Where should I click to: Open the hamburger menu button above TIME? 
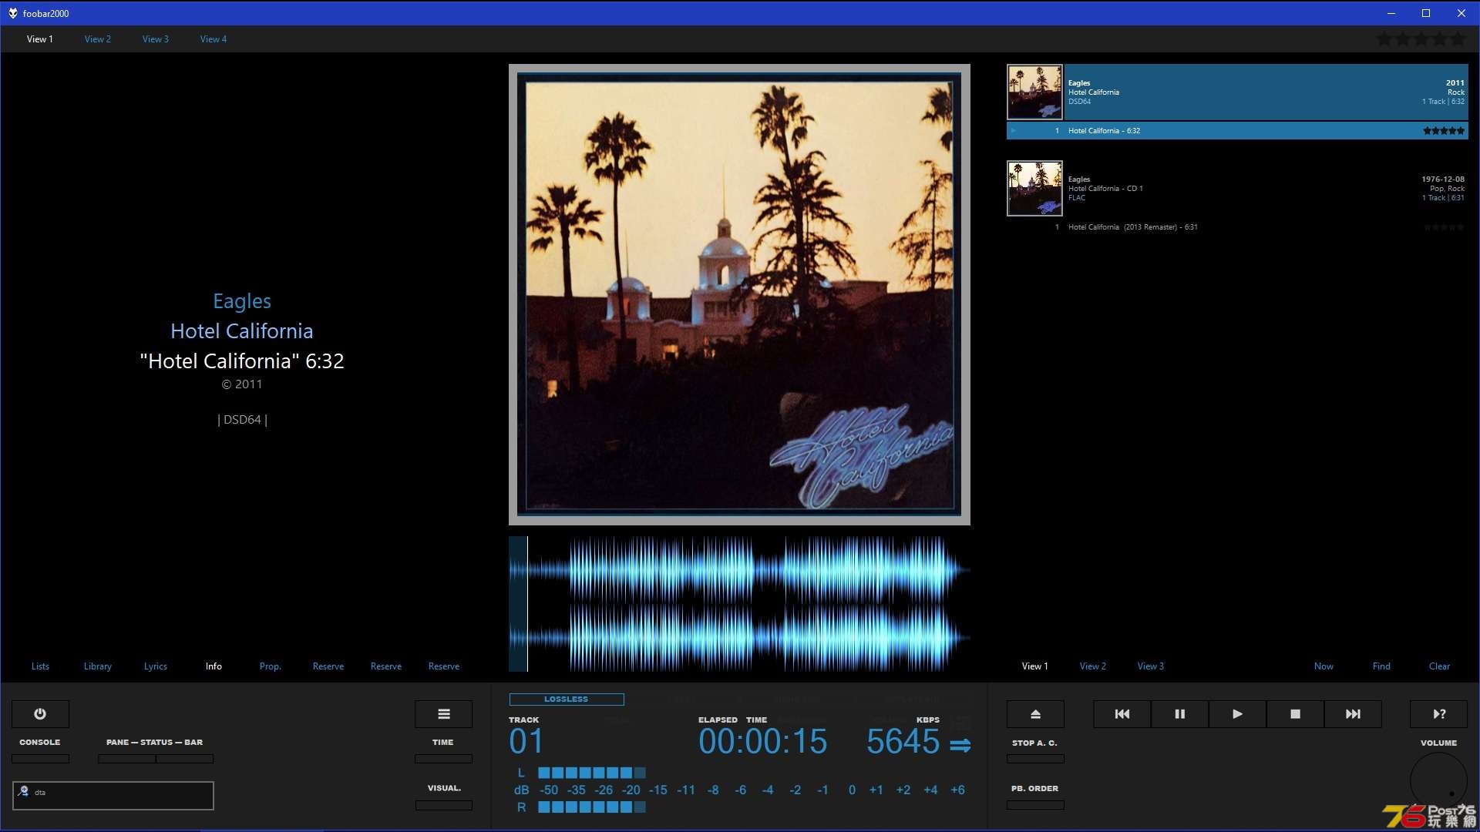point(443,714)
